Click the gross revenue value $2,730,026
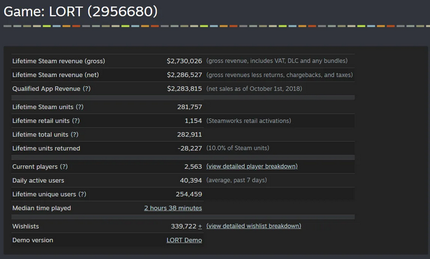This screenshot has height=259, width=430. tap(184, 61)
